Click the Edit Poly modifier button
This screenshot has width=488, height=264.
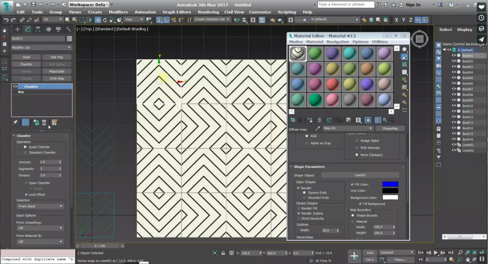coord(57,57)
